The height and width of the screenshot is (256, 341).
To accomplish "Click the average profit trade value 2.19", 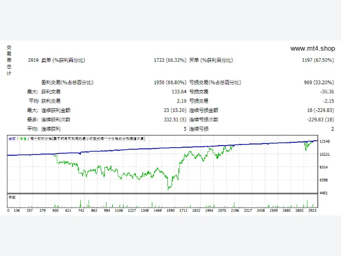I will [x=182, y=101].
